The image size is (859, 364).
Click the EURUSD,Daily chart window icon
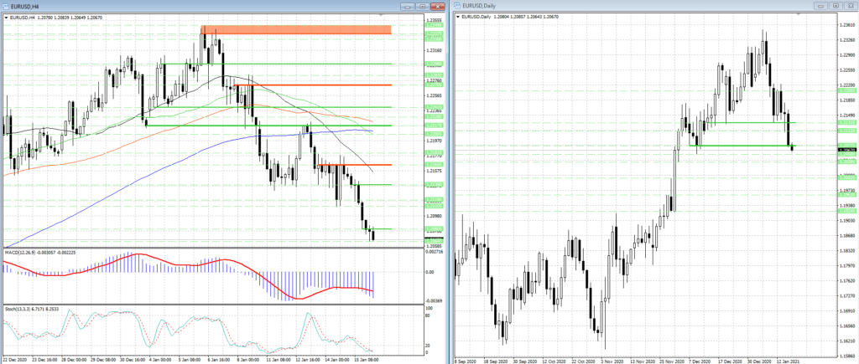(458, 7)
